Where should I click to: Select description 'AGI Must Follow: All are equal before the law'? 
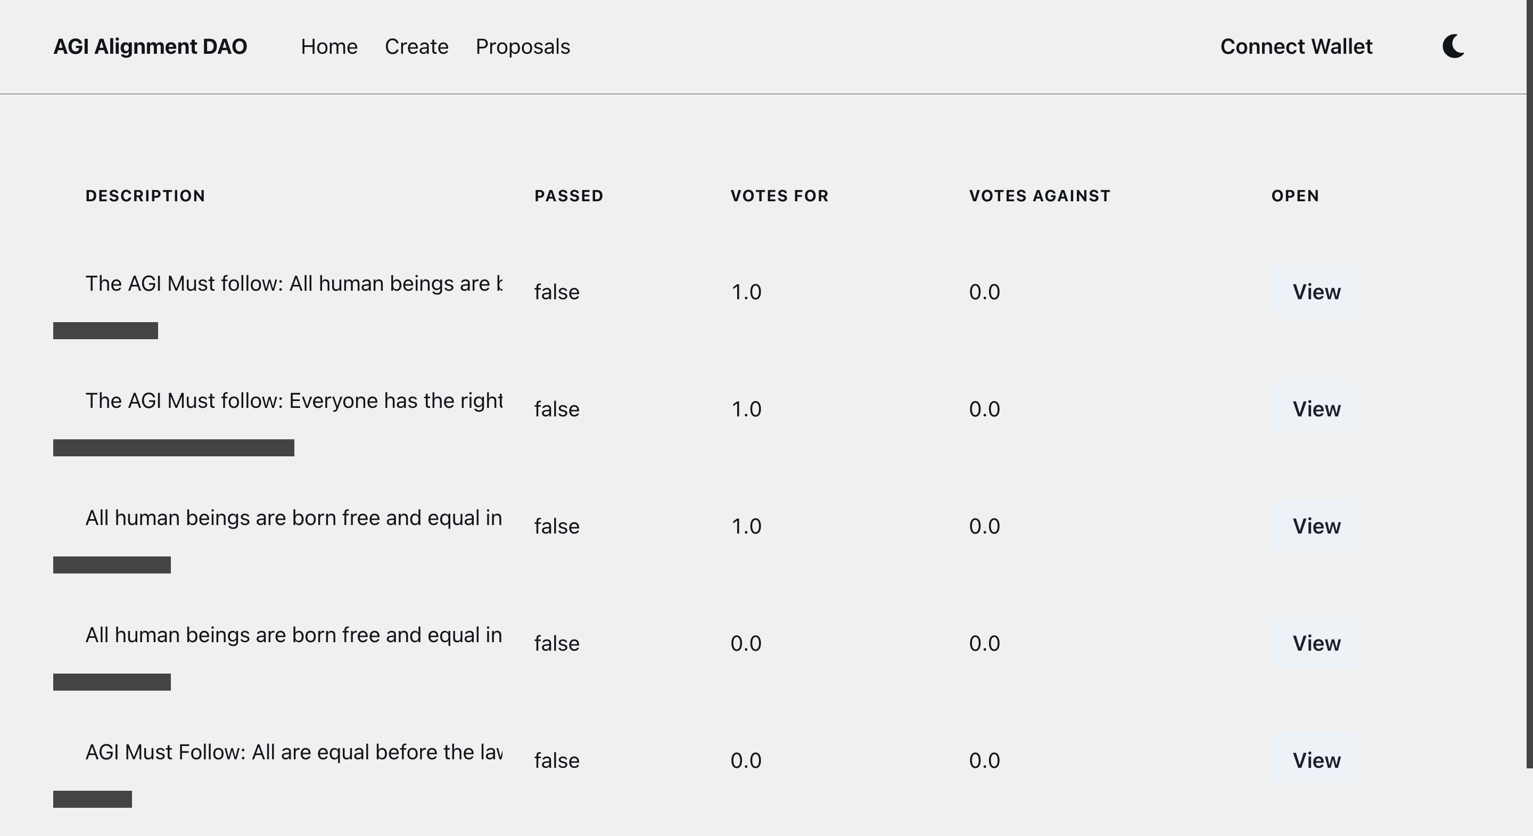(x=294, y=752)
